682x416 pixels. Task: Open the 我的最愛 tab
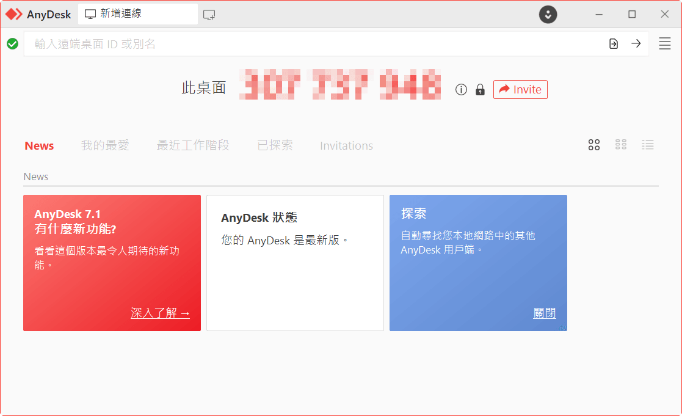[x=104, y=145]
